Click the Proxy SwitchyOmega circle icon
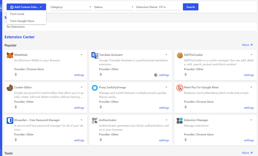 click(94, 88)
